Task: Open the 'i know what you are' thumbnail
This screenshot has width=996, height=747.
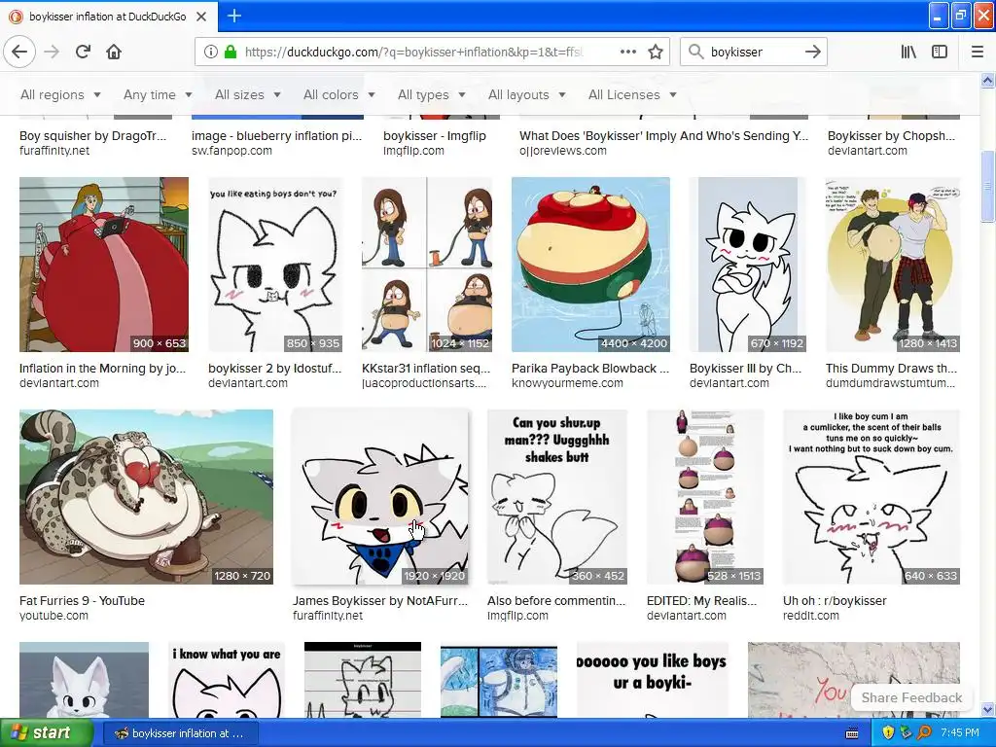Action: 227,680
